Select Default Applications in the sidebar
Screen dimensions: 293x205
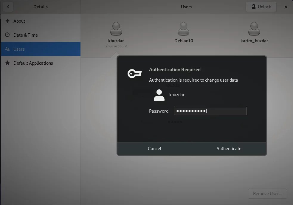33,63
